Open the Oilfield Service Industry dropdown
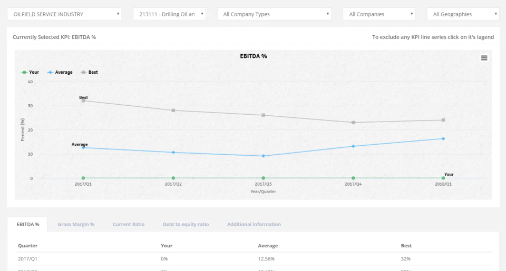506x271 pixels. [64, 14]
